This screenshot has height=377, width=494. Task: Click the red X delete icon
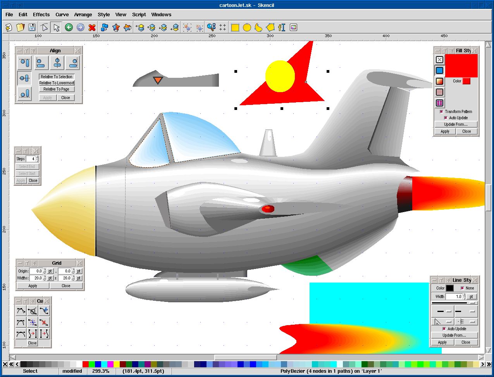[92, 27]
